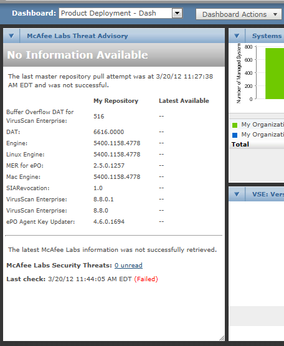Viewport: 284px width, 346px height.
Task: Click VirusScan Enterprise version 8.8.0.1
Action: point(103,199)
